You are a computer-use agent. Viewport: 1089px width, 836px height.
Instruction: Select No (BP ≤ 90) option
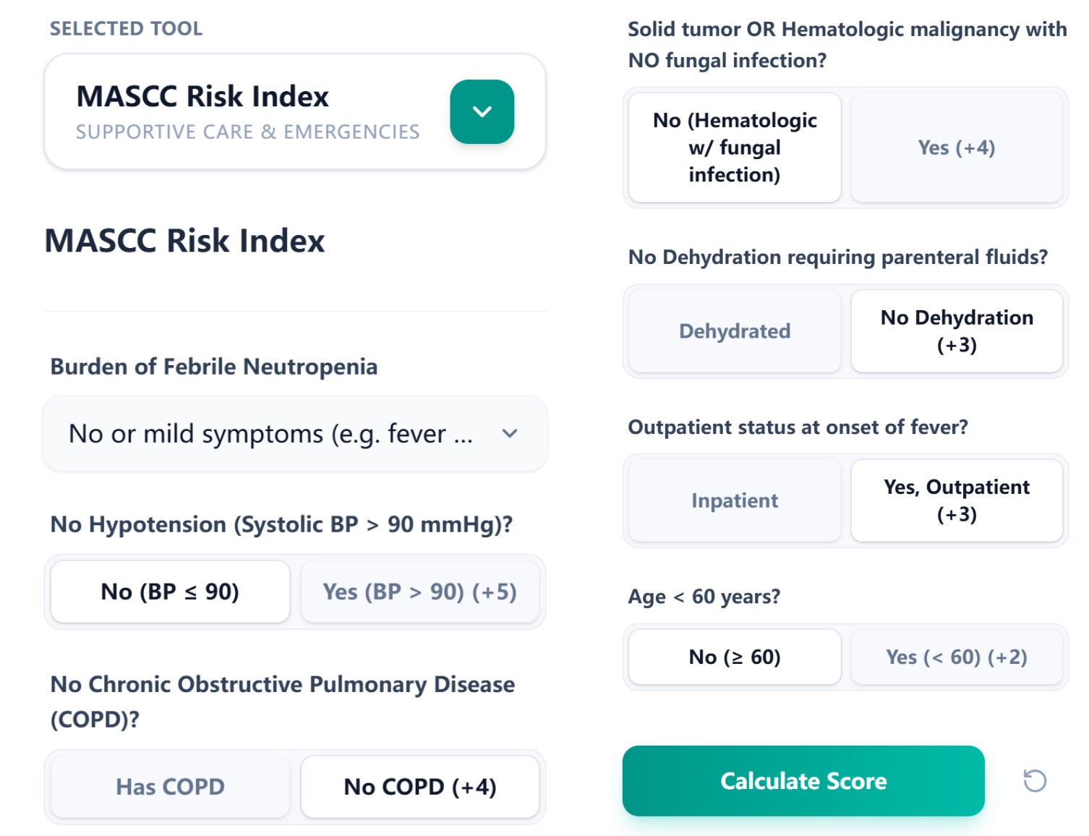pyautogui.click(x=170, y=592)
